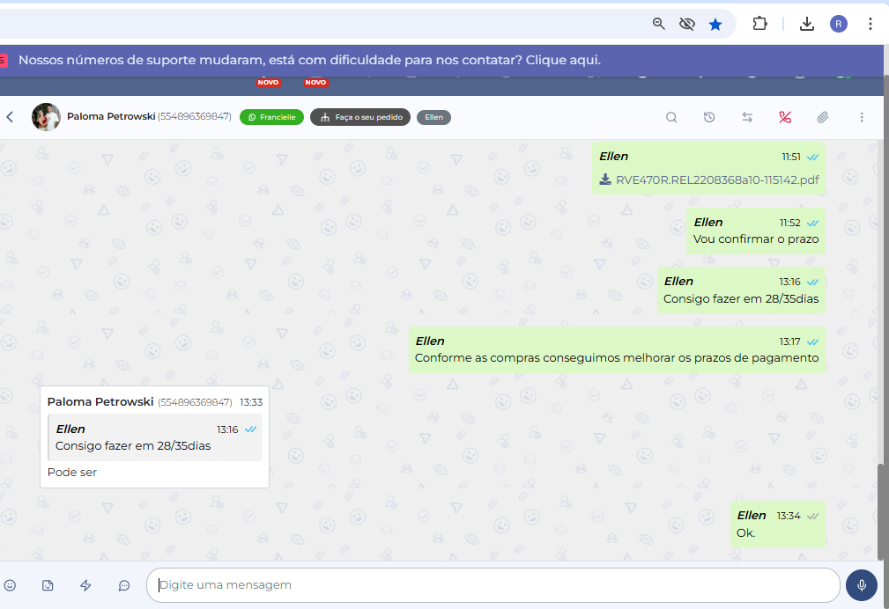Image resolution: width=889 pixels, height=609 pixels.
Task: Open the chat header three-dot menu
Action: pos(862,117)
